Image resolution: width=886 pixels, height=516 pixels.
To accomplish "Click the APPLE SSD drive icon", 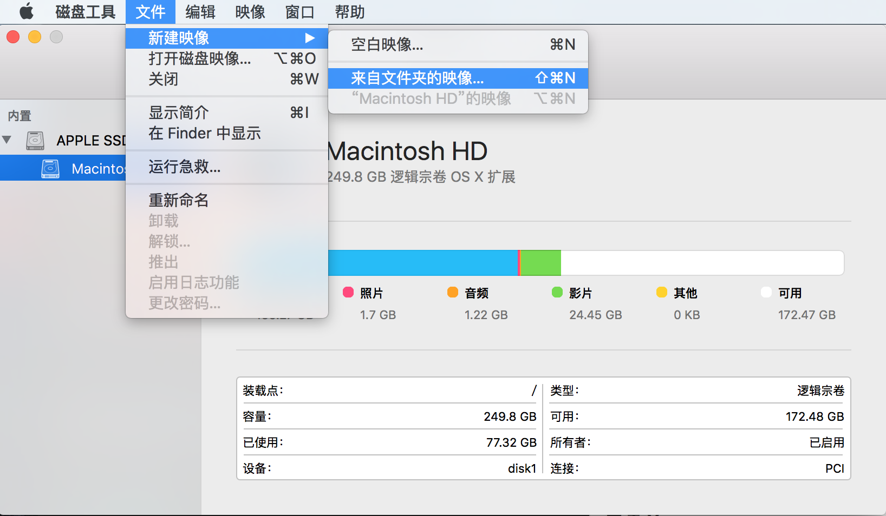I will pyautogui.click(x=35, y=140).
